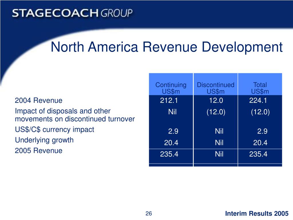
Task: Click 2.9 in the Total column
Action: [262, 131]
